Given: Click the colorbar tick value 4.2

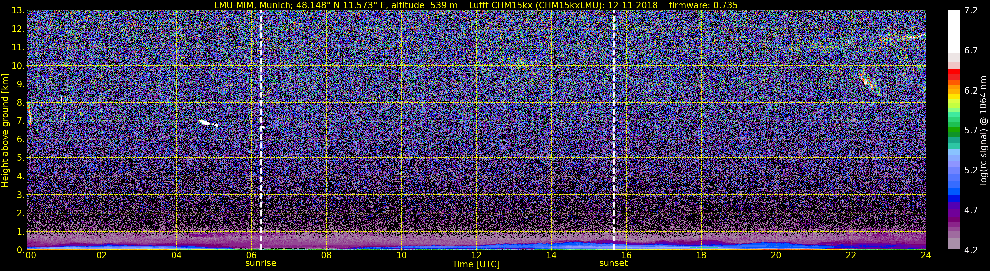Looking at the screenshot, I should 971,250.
